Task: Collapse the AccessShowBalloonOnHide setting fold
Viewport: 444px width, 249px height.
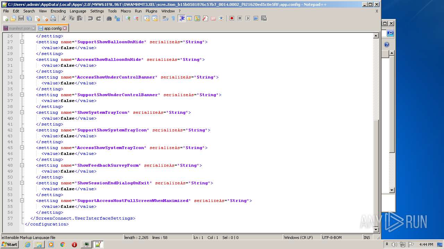Action: coord(22,59)
